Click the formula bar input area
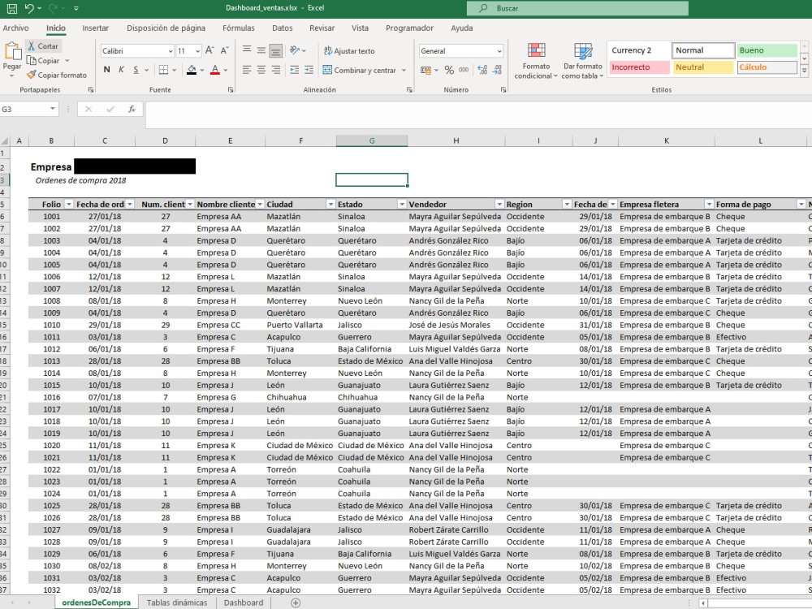 coord(478,114)
